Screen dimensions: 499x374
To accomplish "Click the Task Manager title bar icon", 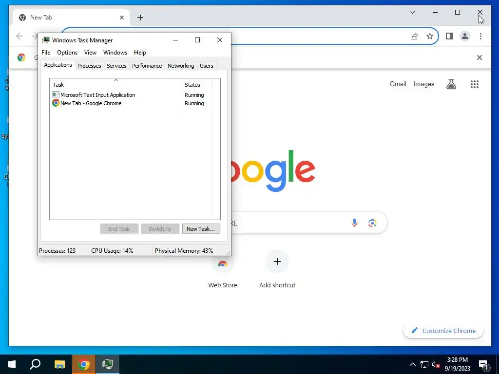I will (46, 40).
